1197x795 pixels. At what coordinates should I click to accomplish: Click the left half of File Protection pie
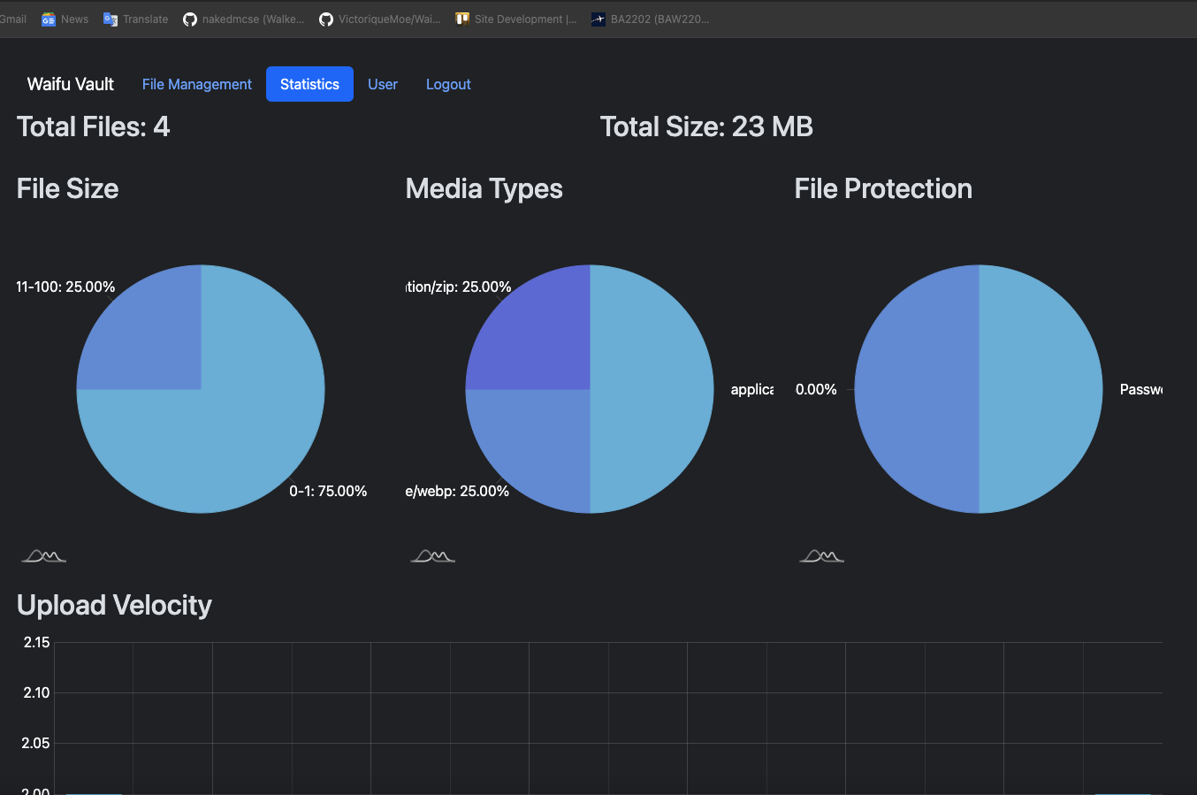(917, 389)
